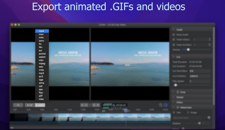The width and height of the screenshot is (225, 130).
Task: Enable the Fade Out checkbox
Action: (174, 45)
